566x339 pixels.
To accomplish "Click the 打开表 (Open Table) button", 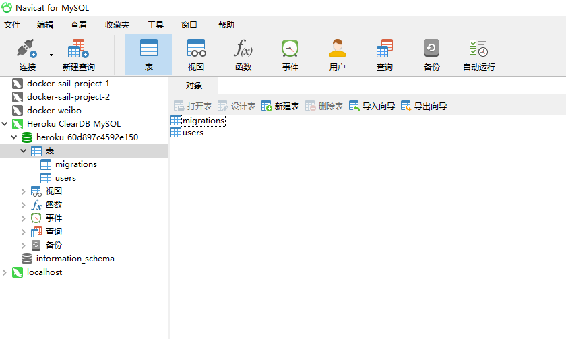I will coord(193,106).
